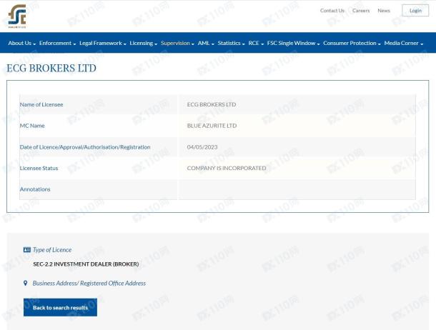This screenshot has width=436, height=330.
Task: Expand the RCE menu
Action: pyautogui.click(x=256, y=43)
